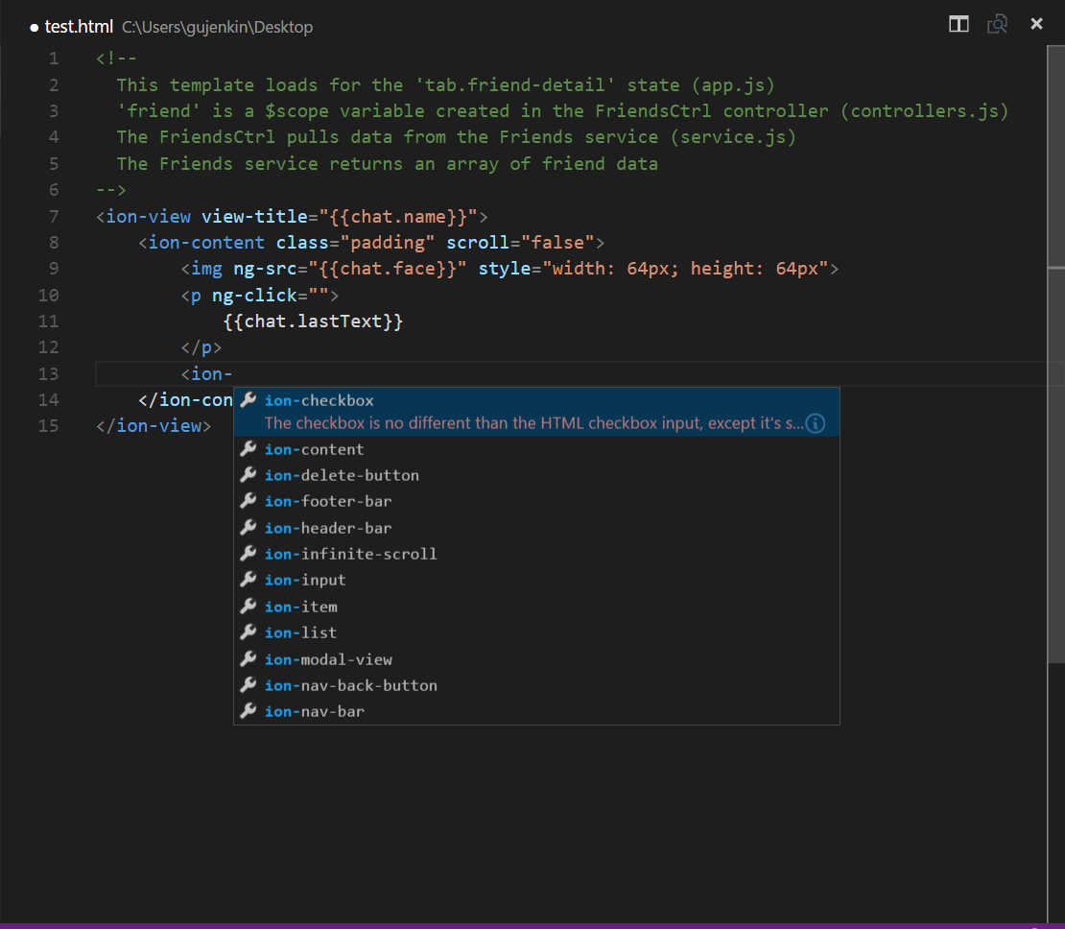Click the test.html tab title
This screenshot has height=929, width=1065.
pos(79,27)
